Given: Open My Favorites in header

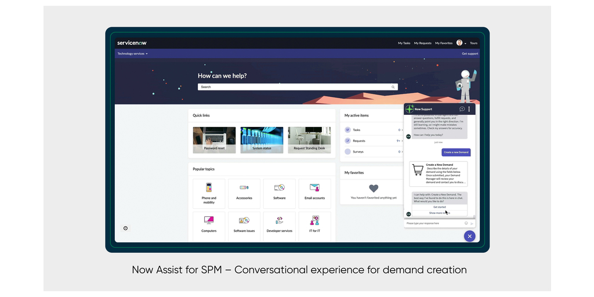Looking at the screenshot, I should point(444,43).
